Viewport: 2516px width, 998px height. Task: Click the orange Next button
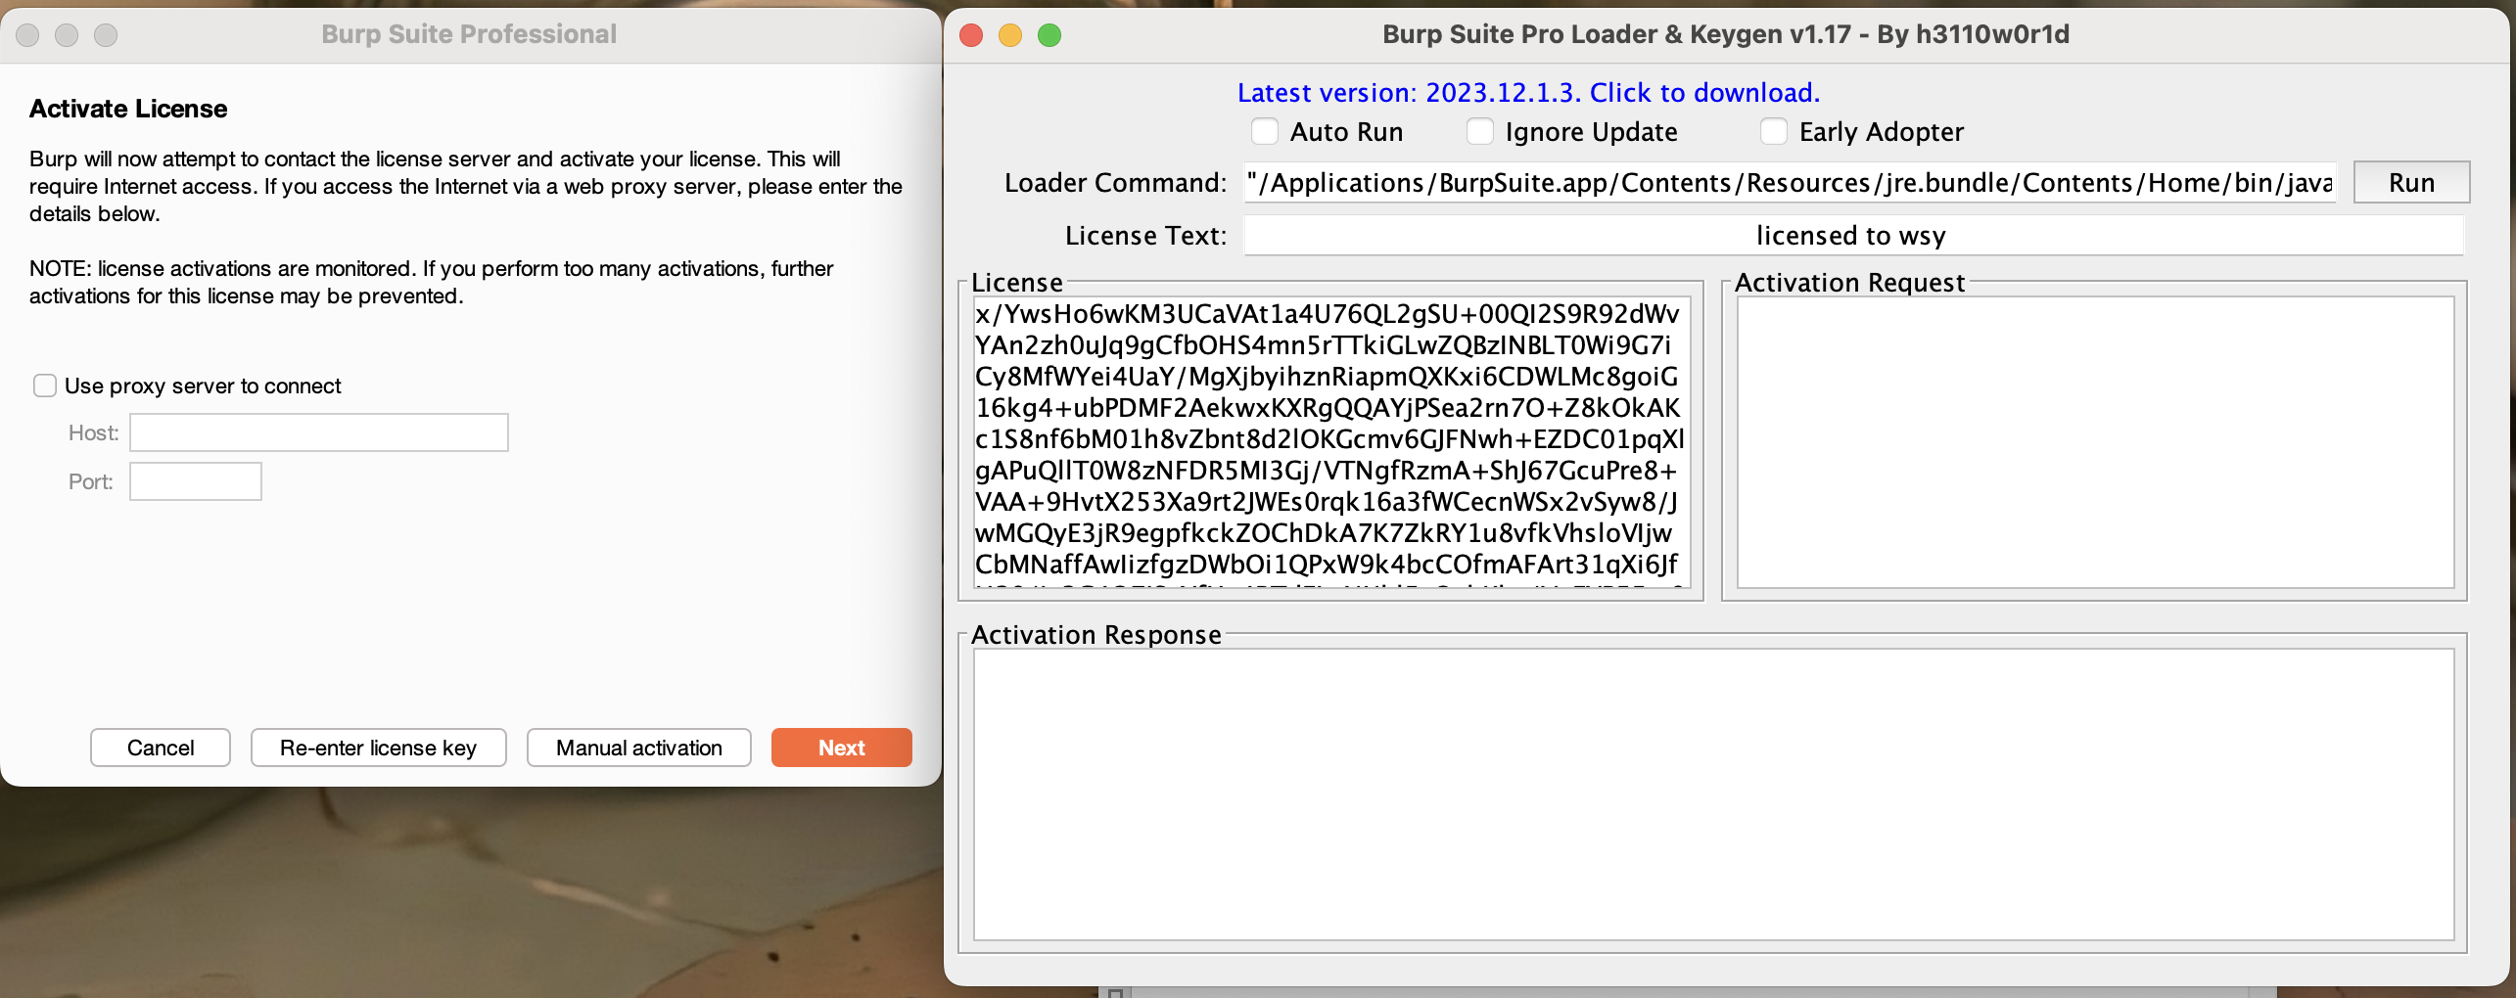point(842,748)
